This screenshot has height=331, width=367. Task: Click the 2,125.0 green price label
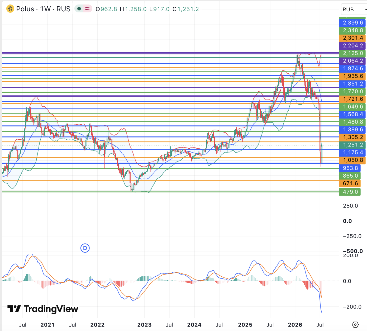click(352, 53)
